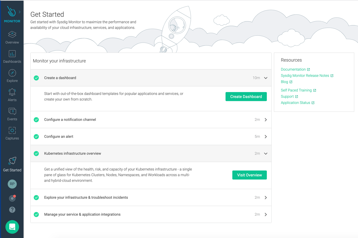This screenshot has width=358, height=238.
Task: Open the Documentation link
Action: [x=293, y=69]
